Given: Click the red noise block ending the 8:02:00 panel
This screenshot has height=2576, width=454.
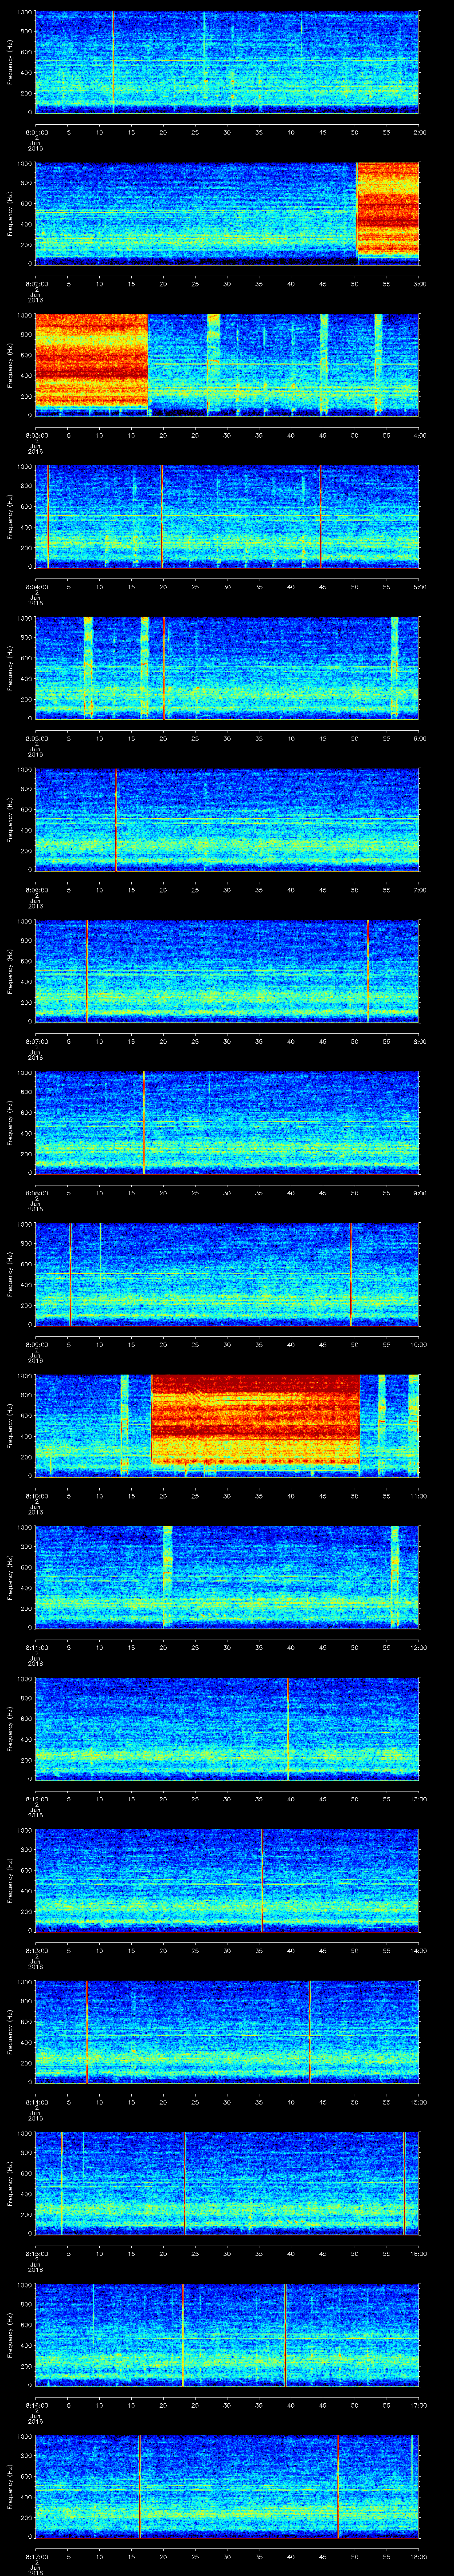Looking at the screenshot, I should (388, 209).
